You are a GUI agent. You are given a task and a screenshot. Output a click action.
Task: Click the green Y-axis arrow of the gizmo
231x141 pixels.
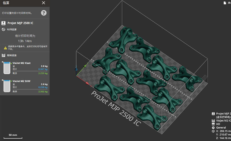click(85, 66)
